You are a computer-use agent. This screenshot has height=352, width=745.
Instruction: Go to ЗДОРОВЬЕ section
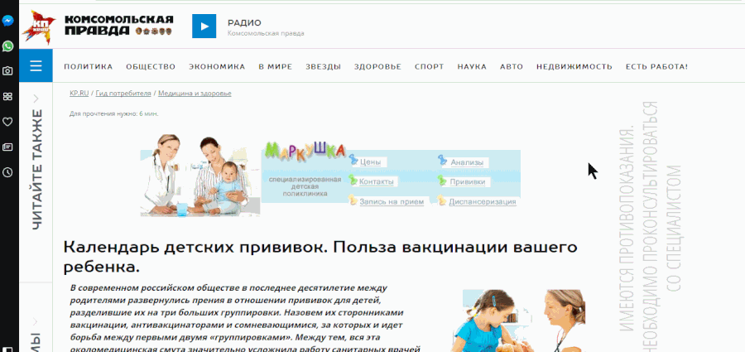(377, 66)
